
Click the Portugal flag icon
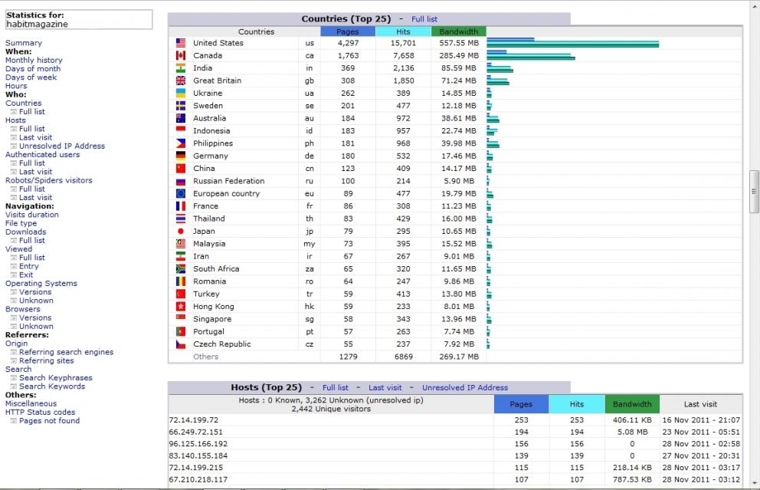(181, 331)
